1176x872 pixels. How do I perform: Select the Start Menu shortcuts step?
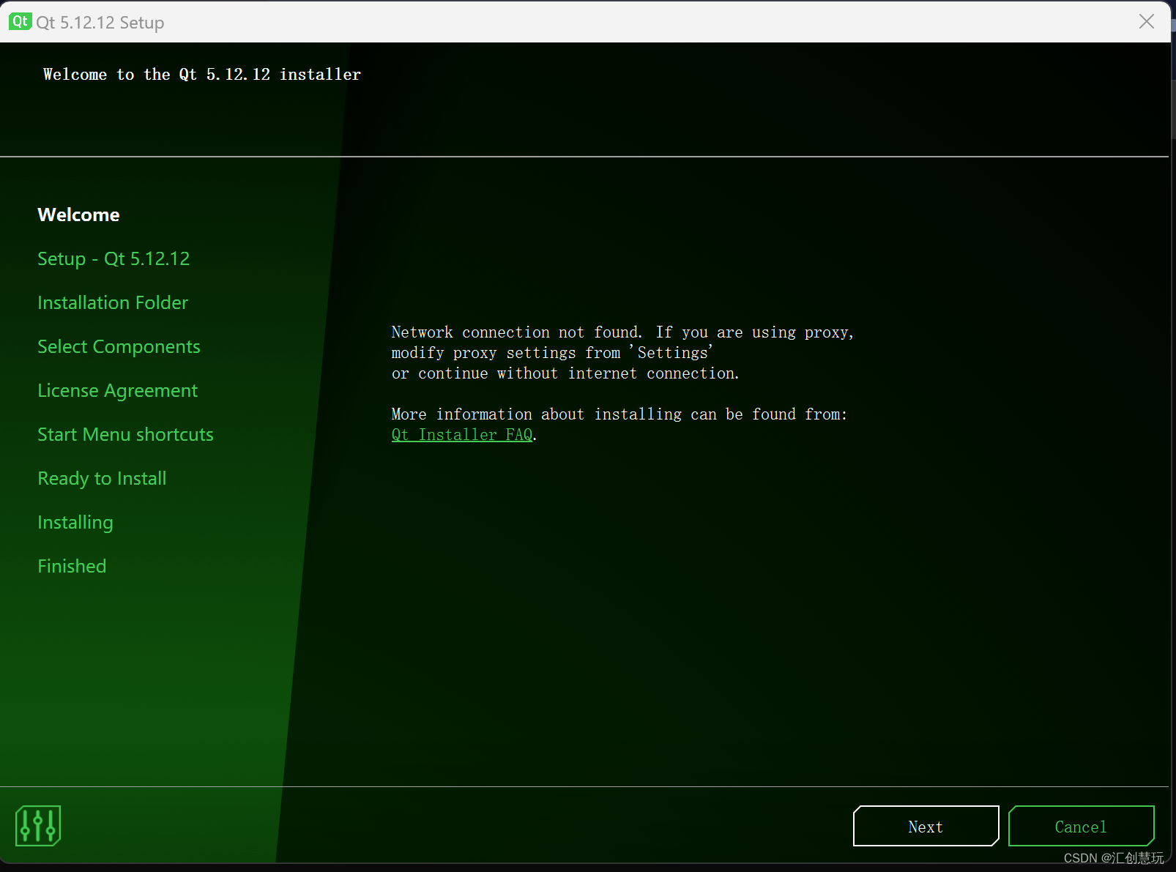point(125,434)
